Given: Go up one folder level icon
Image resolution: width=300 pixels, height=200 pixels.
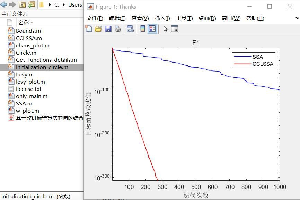Looking at the screenshot, I should [22, 4].
